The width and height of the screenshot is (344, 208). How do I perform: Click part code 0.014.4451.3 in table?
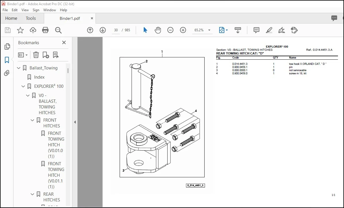point(240,64)
